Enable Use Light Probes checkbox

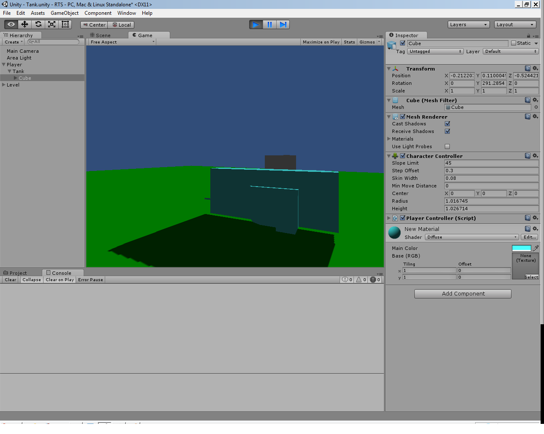[x=447, y=146]
